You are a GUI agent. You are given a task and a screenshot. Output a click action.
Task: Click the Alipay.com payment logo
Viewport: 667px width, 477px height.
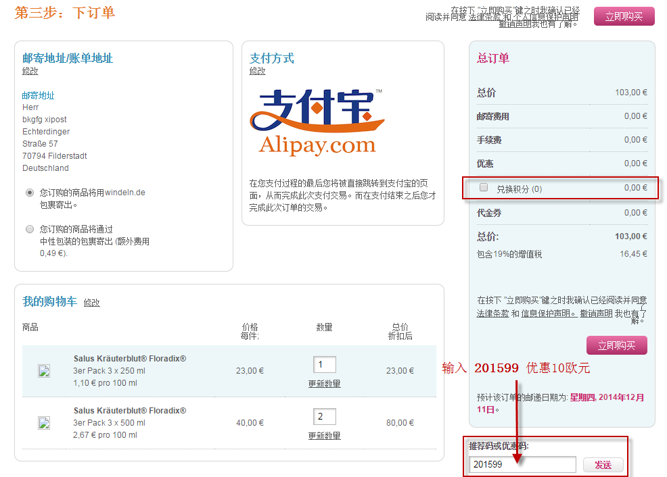click(317, 122)
